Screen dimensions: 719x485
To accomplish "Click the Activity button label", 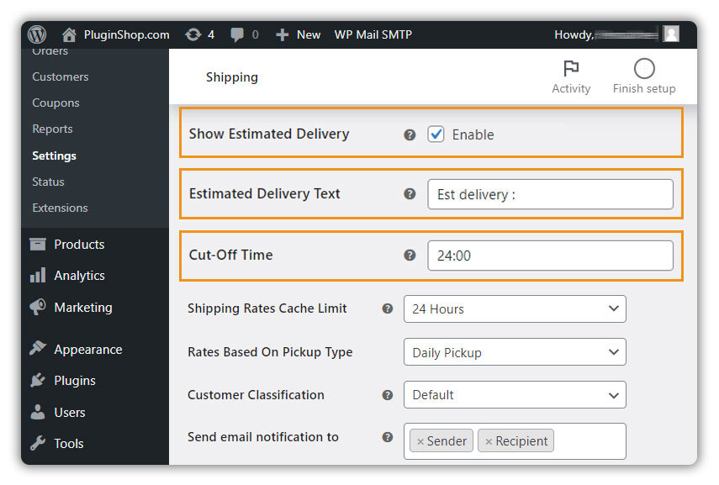I will (x=571, y=88).
